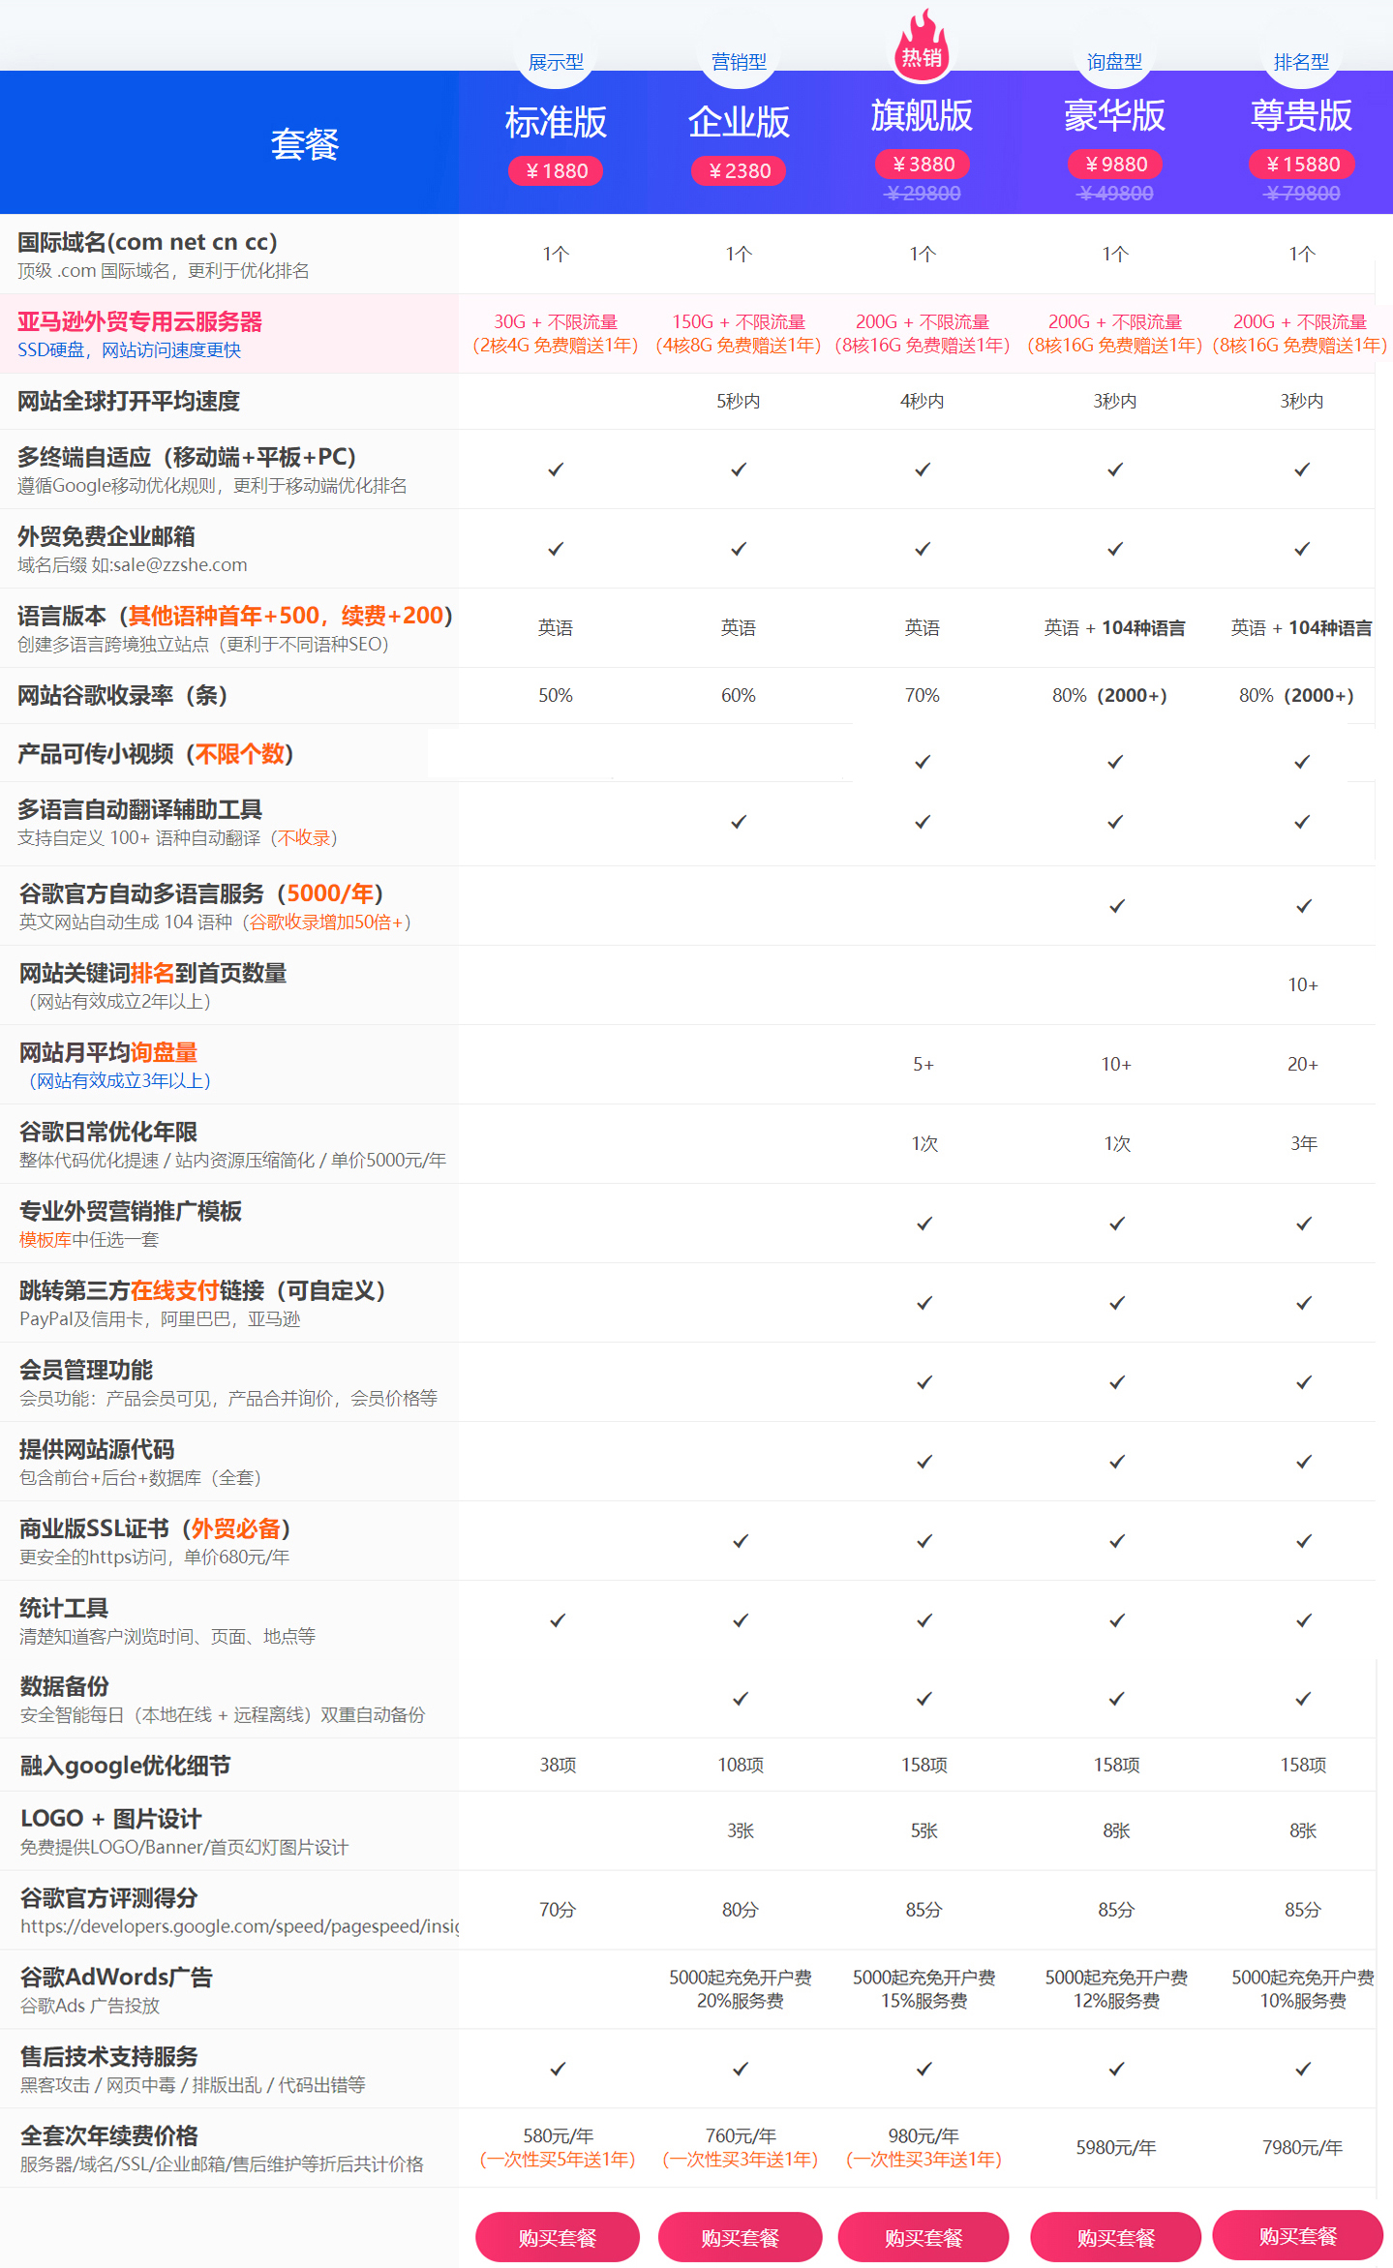Click checkmark for 售后技术支持服务 in 尊贵版 column
Image resolution: width=1393 pixels, height=2268 pixels.
[x=1304, y=2069]
